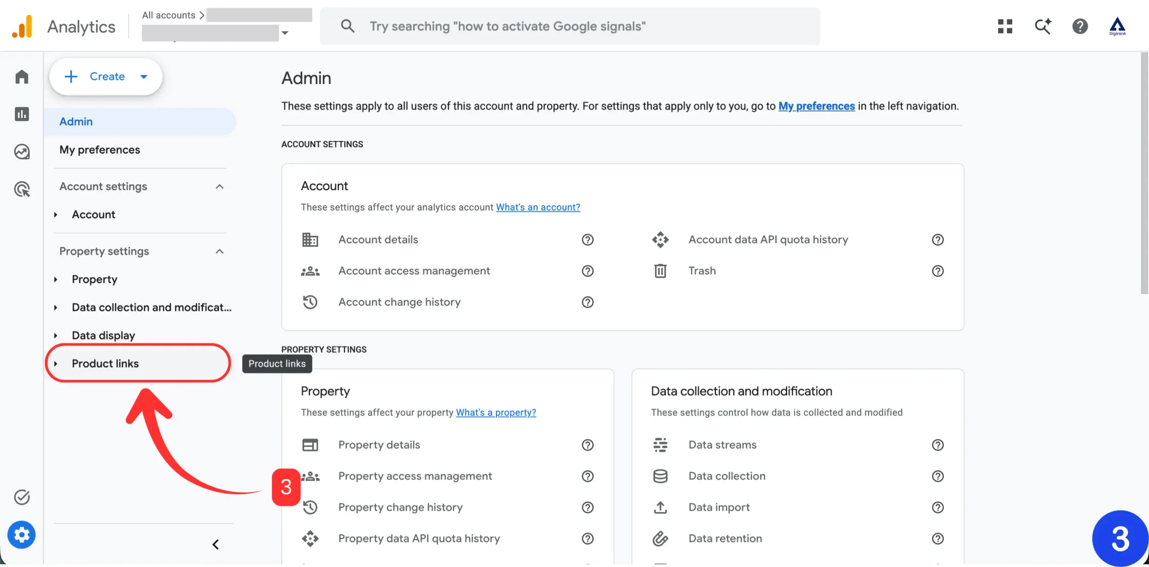Screen dimensions: 1149x567
Task: Click the help icon next to Account details
Action: pos(588,240)
